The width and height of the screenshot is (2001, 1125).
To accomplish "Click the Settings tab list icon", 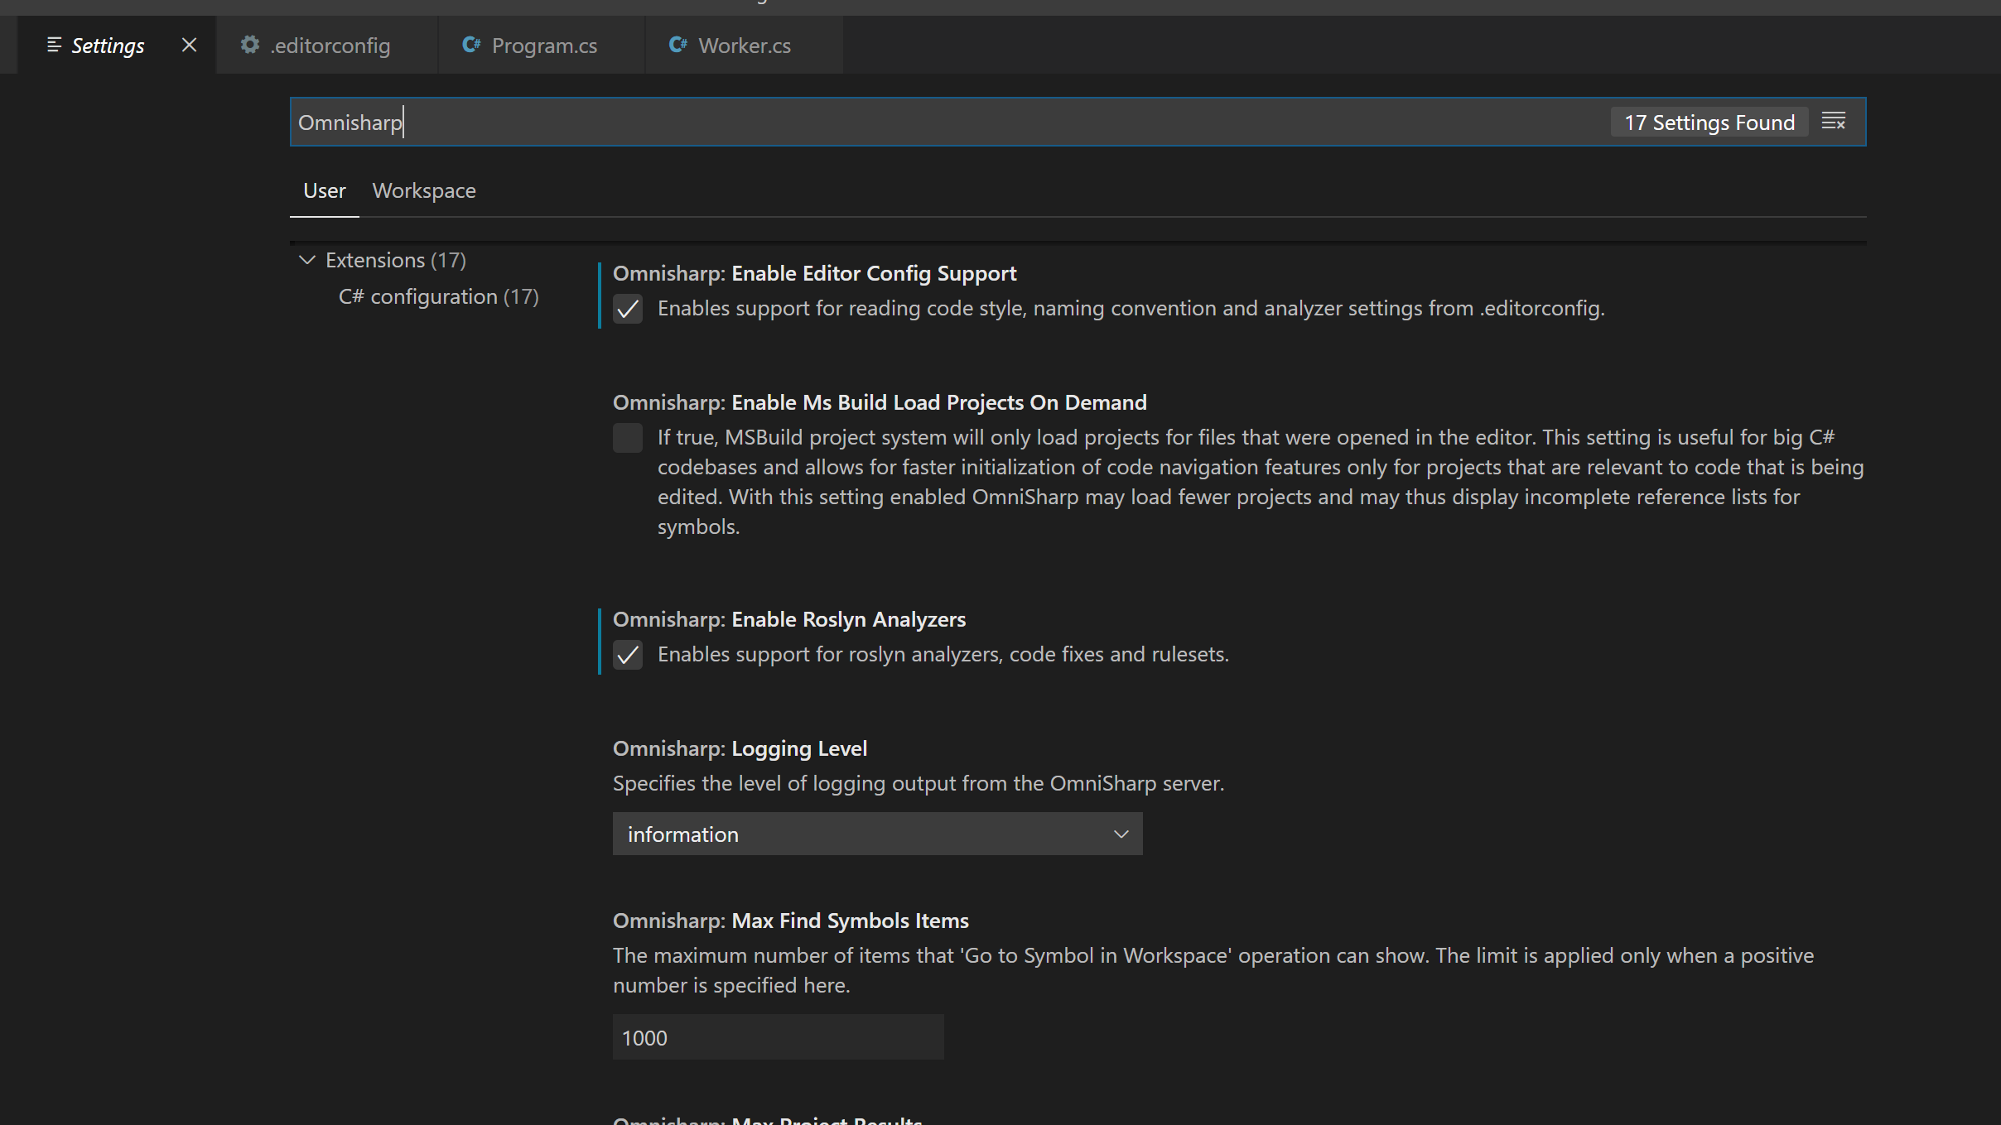I will [55, 45].
